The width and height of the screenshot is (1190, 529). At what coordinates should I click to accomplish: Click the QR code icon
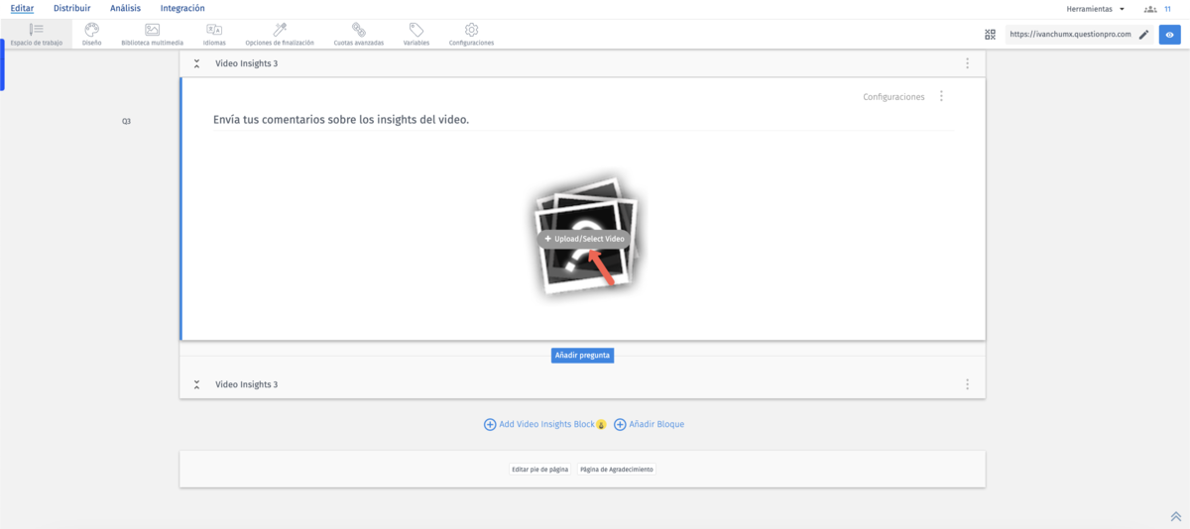click(x=990, y=35)
